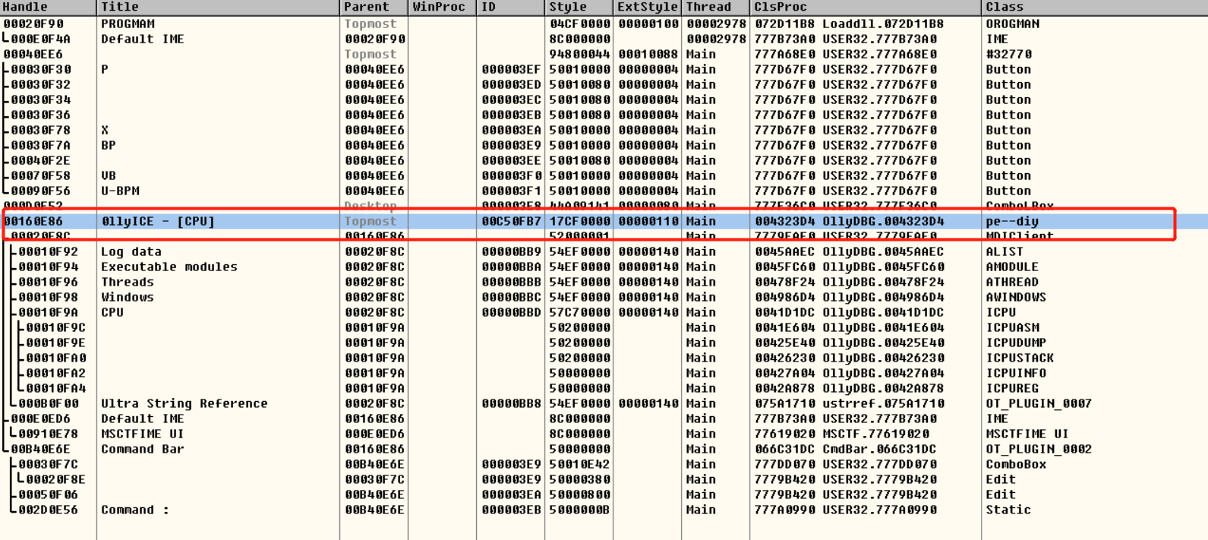Click the style value 17CF0000

coord(580,221)
